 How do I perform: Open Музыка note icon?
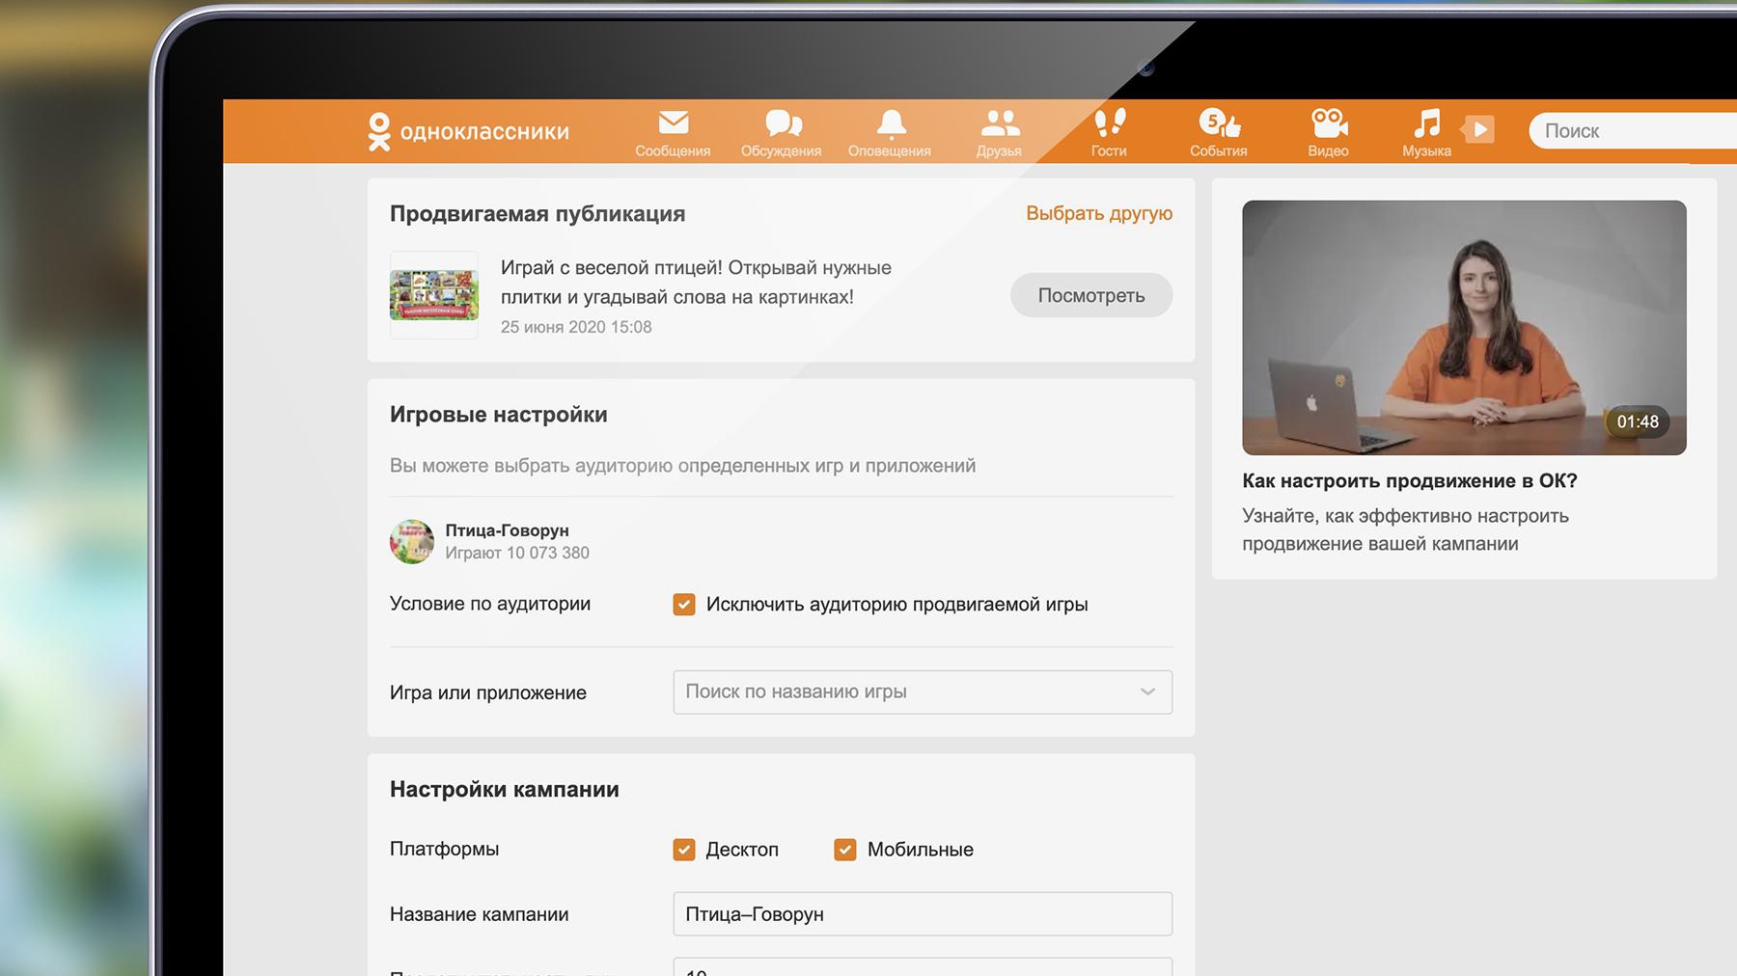(1426, 122)
